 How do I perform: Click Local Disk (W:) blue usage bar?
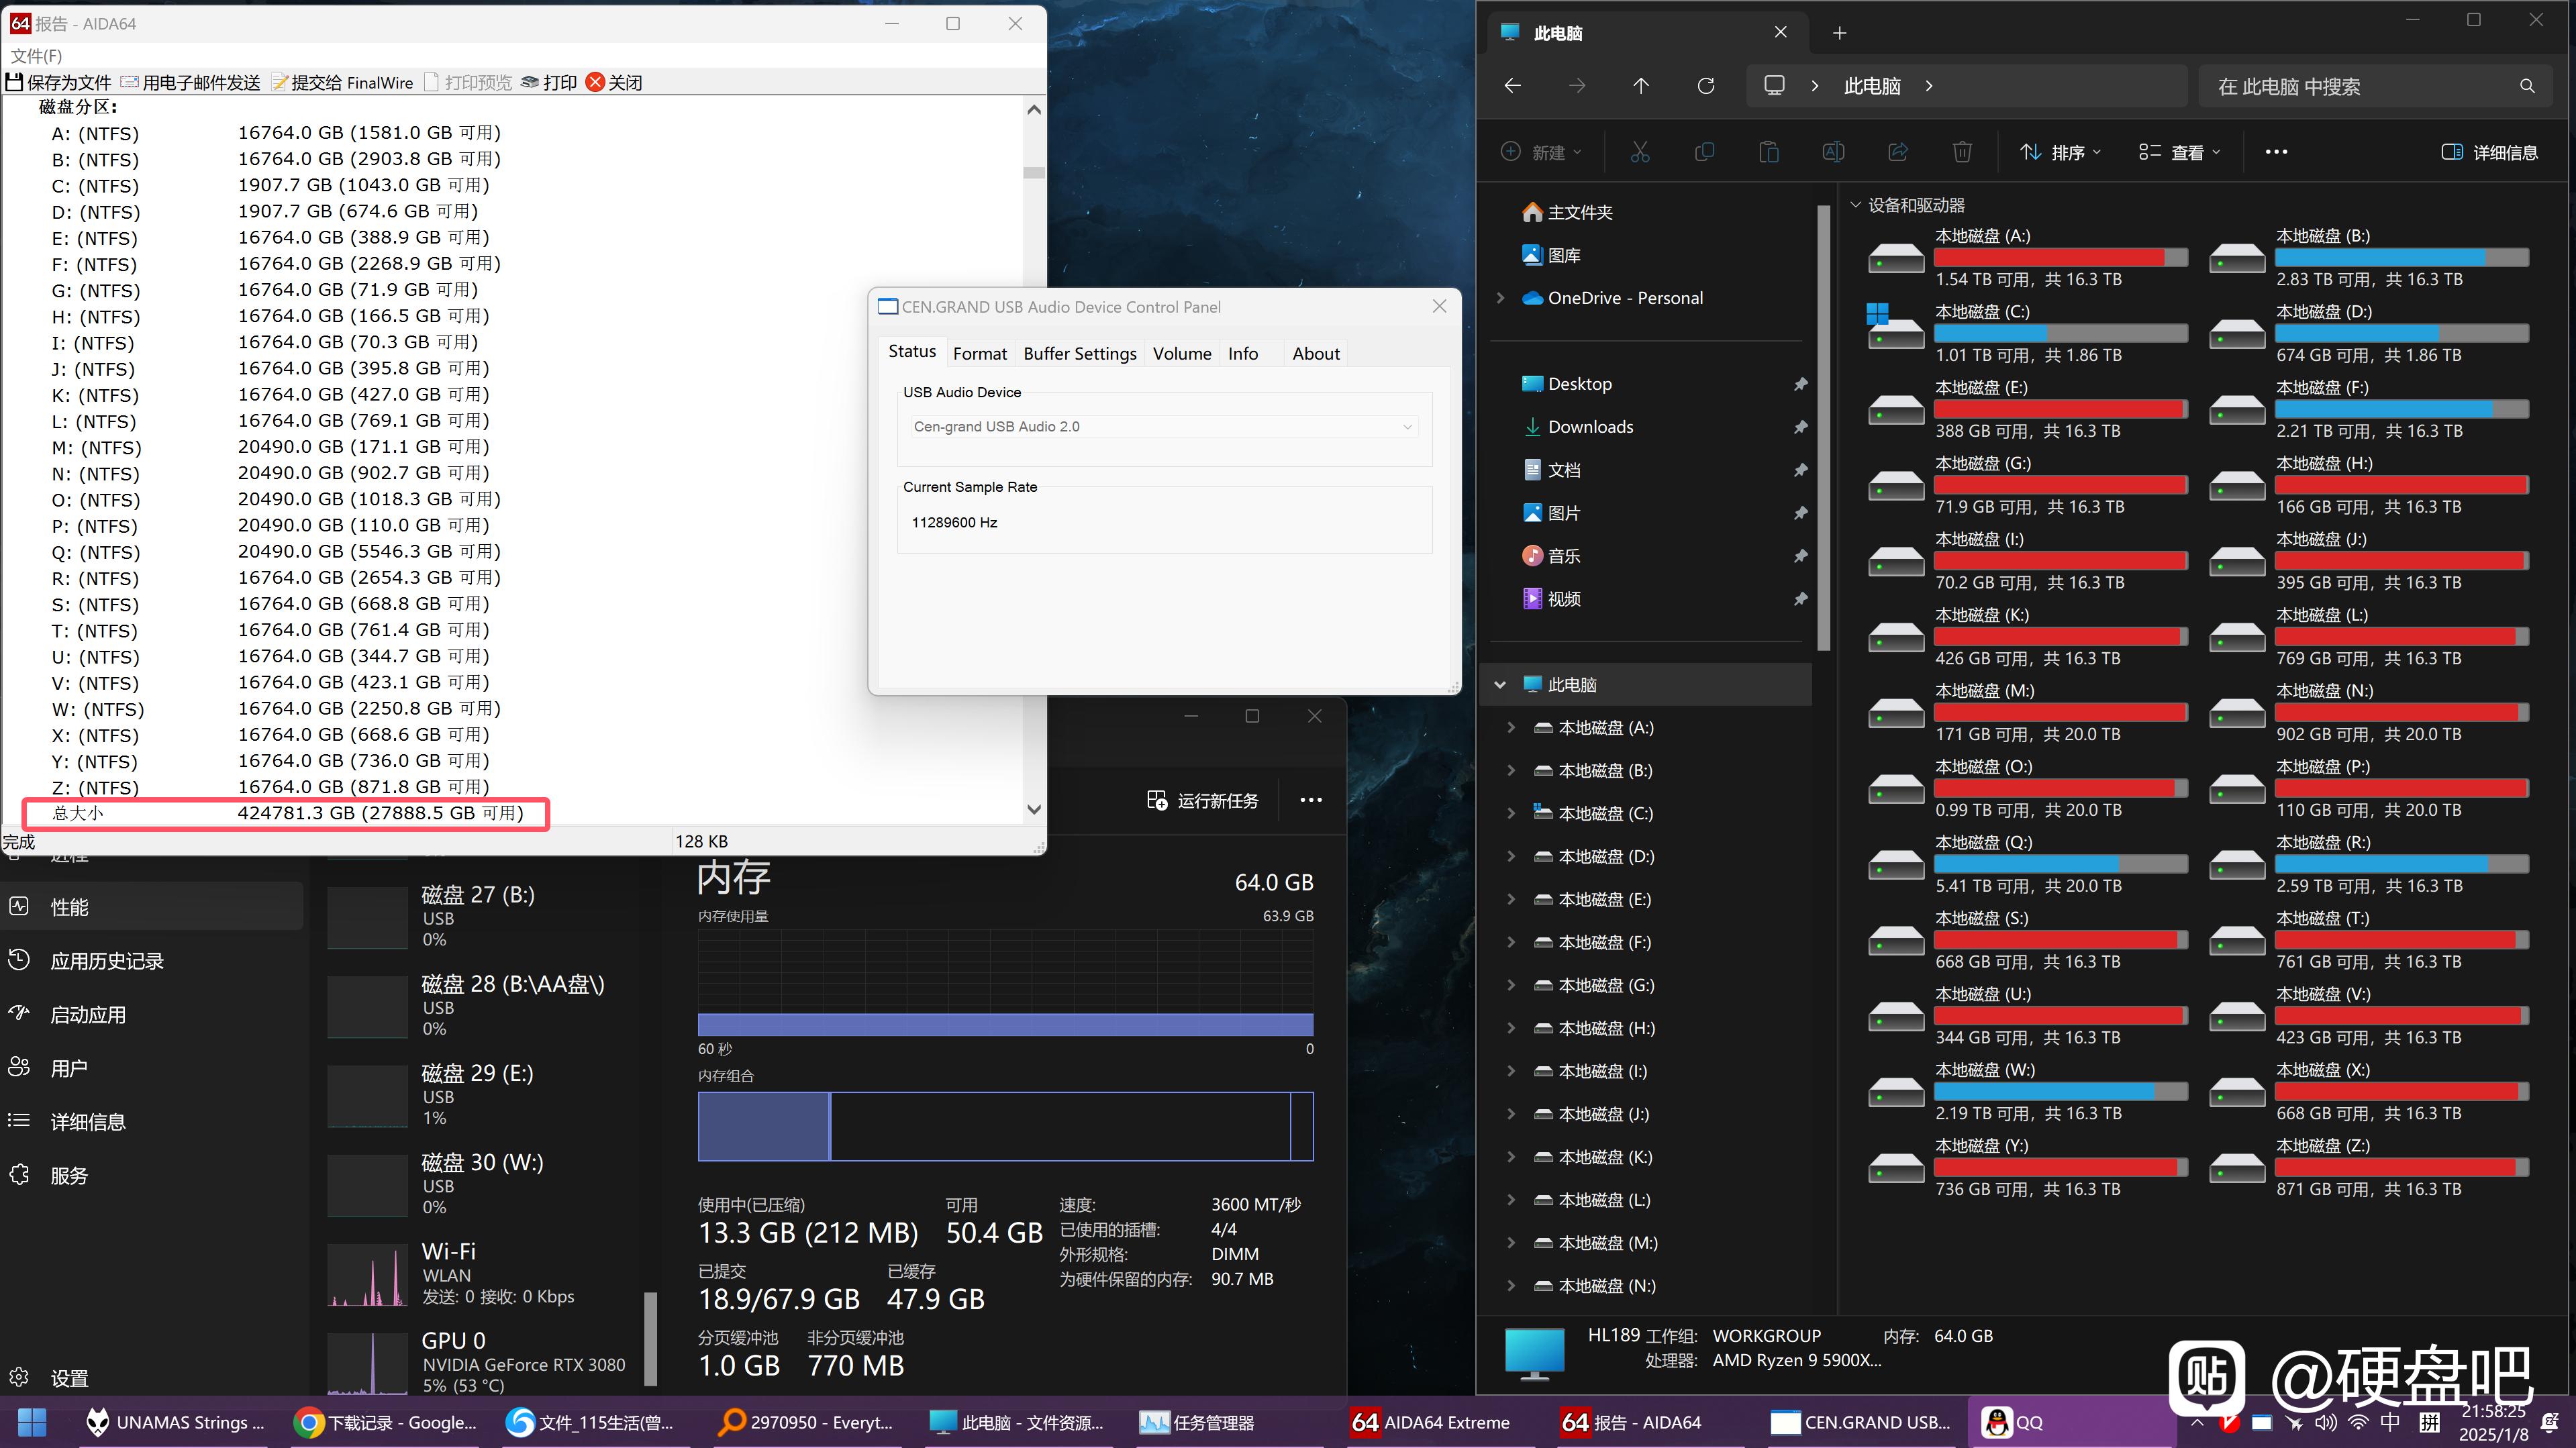(2060, 1092)
